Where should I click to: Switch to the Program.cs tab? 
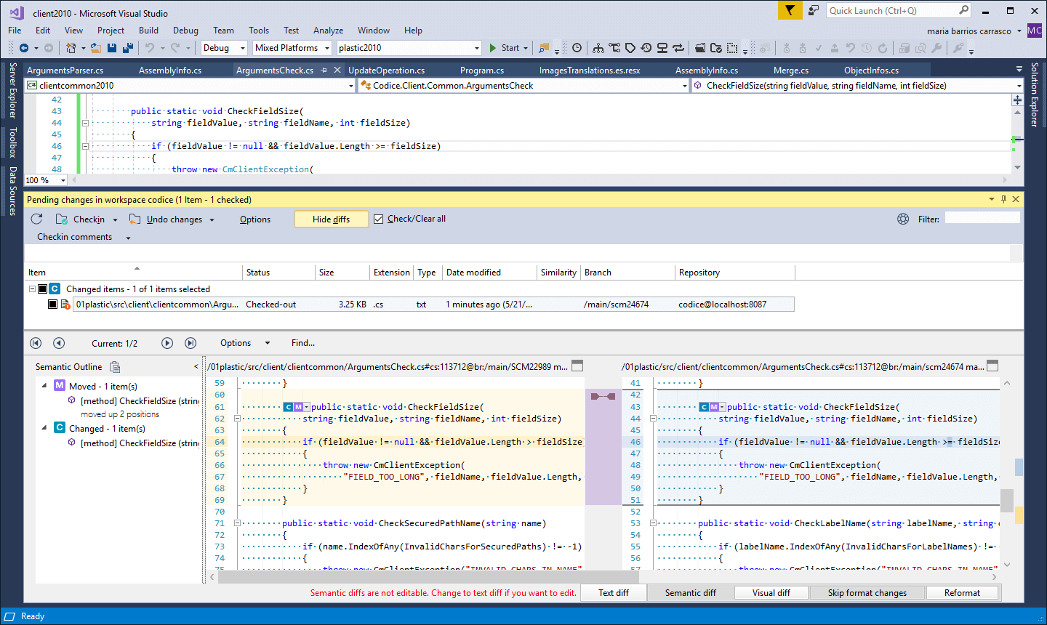[x=482, y=70]
